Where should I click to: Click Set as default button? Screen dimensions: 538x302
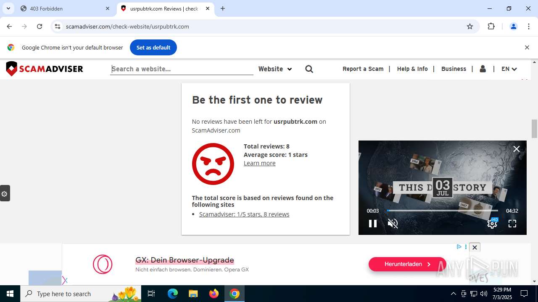(x=153, y=47)
